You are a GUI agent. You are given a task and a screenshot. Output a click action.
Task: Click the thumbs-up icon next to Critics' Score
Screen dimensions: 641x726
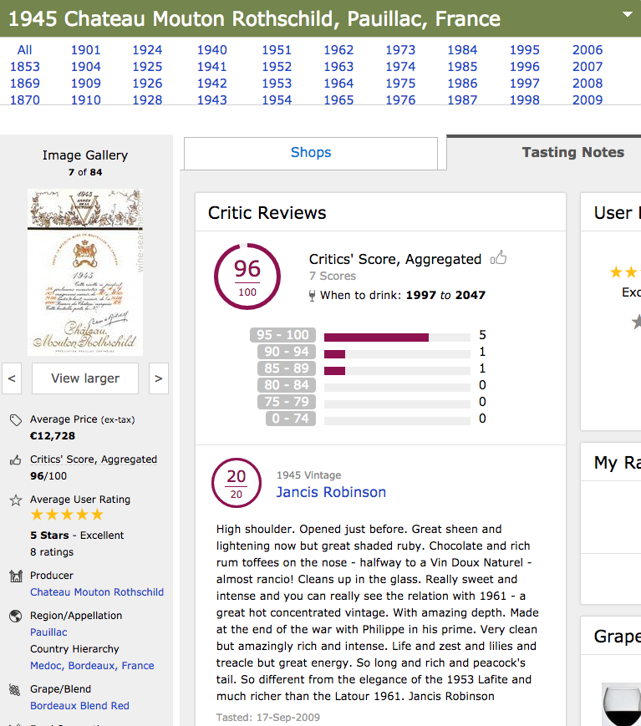pyautogui.click(x=499, y=258)
